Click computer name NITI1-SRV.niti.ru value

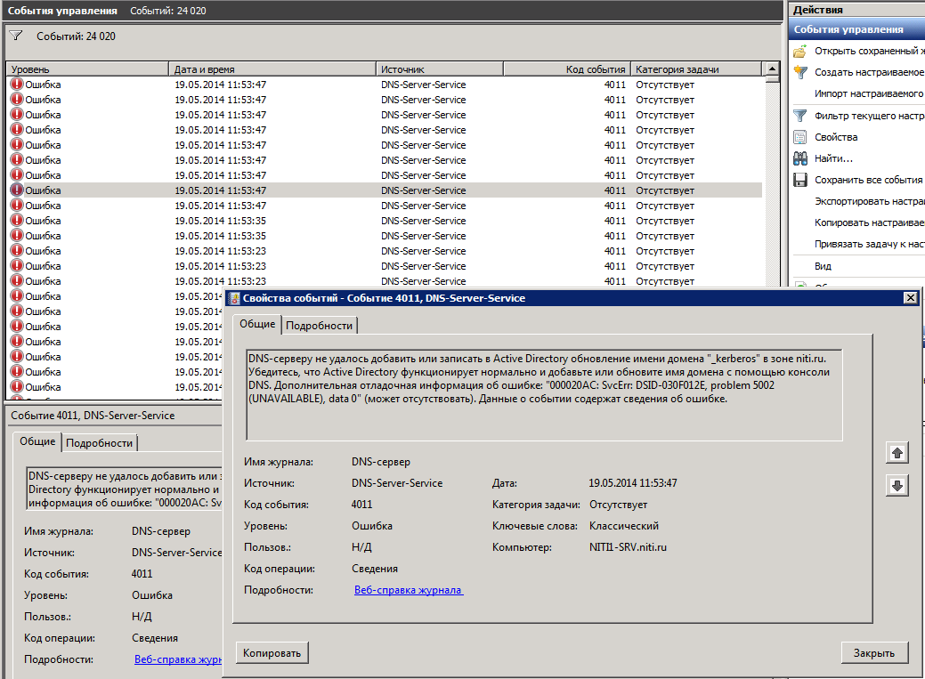pos(628,547)
